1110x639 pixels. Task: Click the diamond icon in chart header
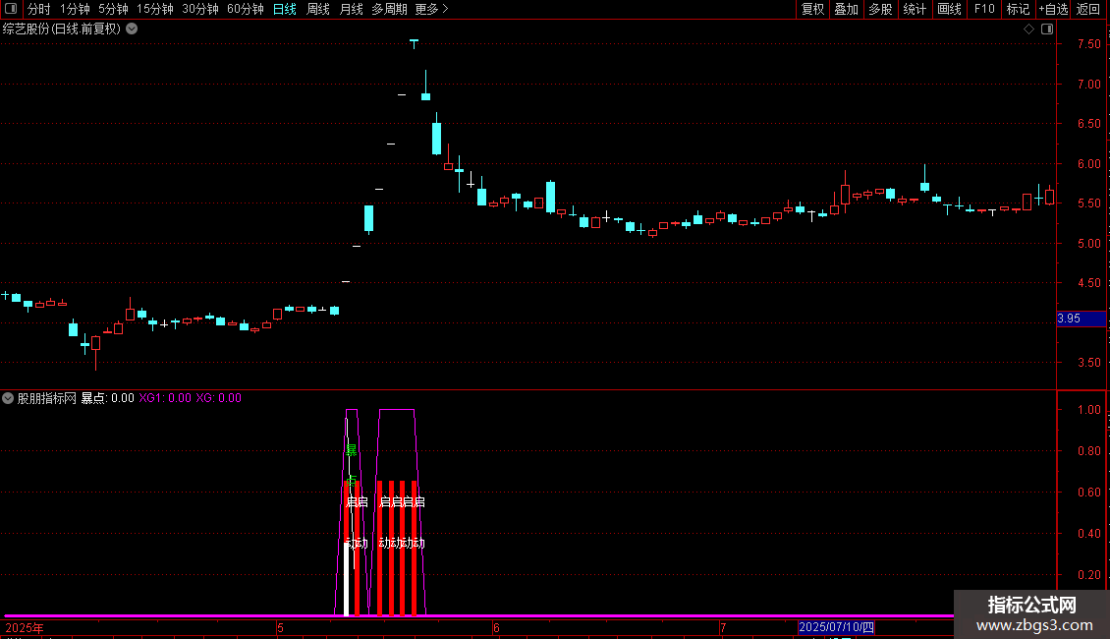[1028, 29]
